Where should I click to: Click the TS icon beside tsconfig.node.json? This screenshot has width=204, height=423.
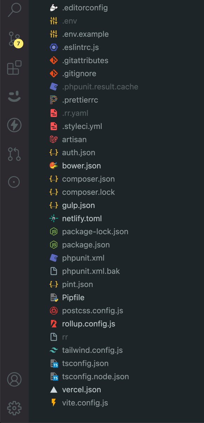tap(53, 376)
